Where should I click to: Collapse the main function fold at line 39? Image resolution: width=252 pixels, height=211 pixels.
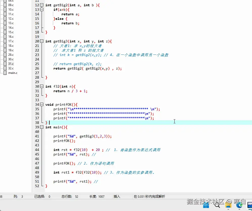[x=42, y=127]
